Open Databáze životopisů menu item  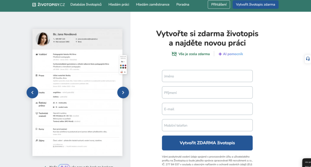pos(86,5)
